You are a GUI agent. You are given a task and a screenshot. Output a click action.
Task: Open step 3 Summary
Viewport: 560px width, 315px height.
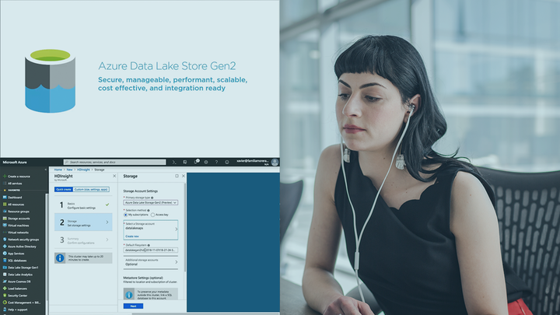pos(83,240)
